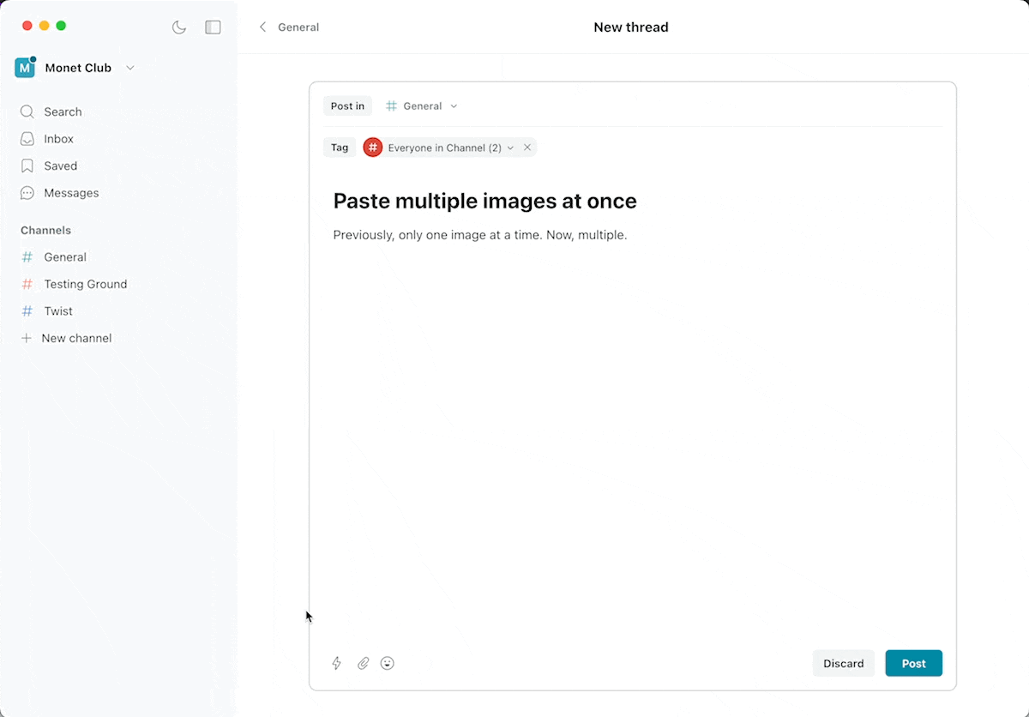Click the Messages speech bubble icon

tap(27, 193)
